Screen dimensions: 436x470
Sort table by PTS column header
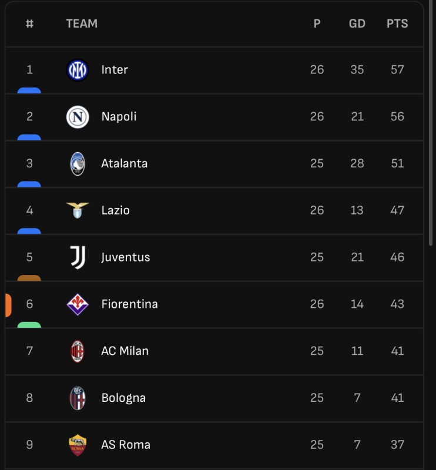tap(397, 23)
